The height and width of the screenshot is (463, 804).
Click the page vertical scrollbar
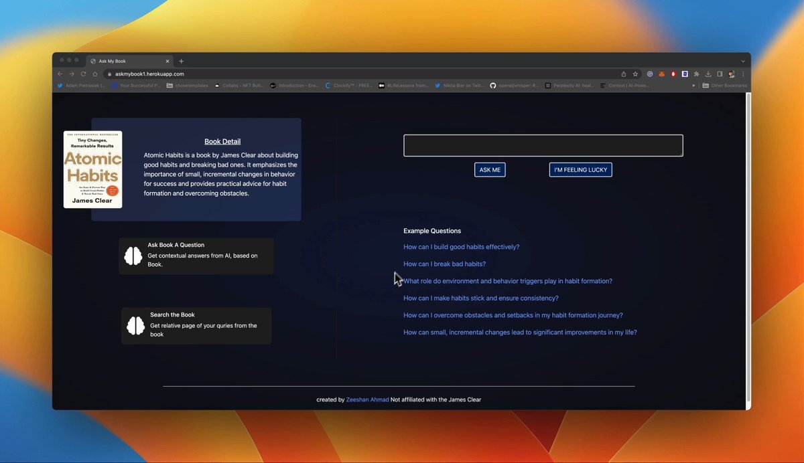[748, 249]
